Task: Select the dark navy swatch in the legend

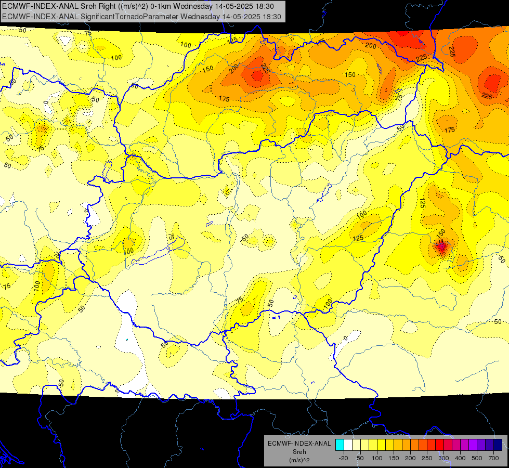Action: pos(498,445)
